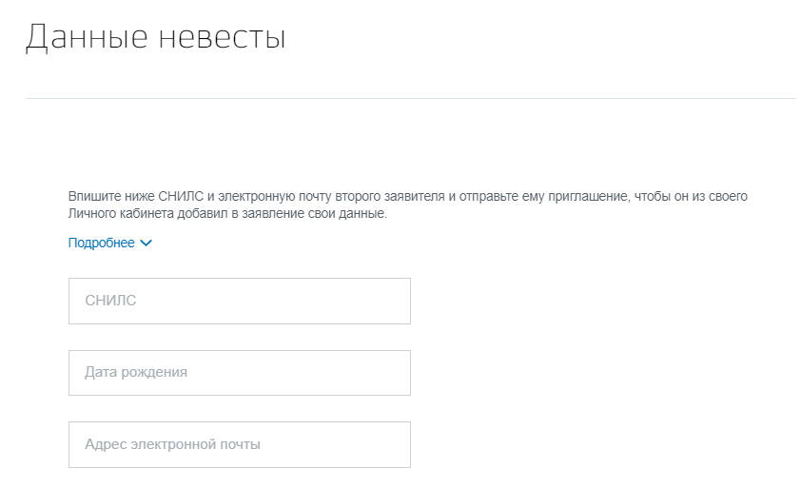Open the Подробнее link text
Image resolution: width=801 pixels, height=488 pixels.
coord(101,244)
